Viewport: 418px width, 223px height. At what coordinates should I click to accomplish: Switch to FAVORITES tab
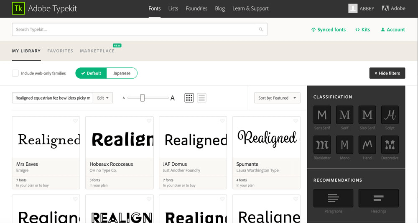(60, 51)
